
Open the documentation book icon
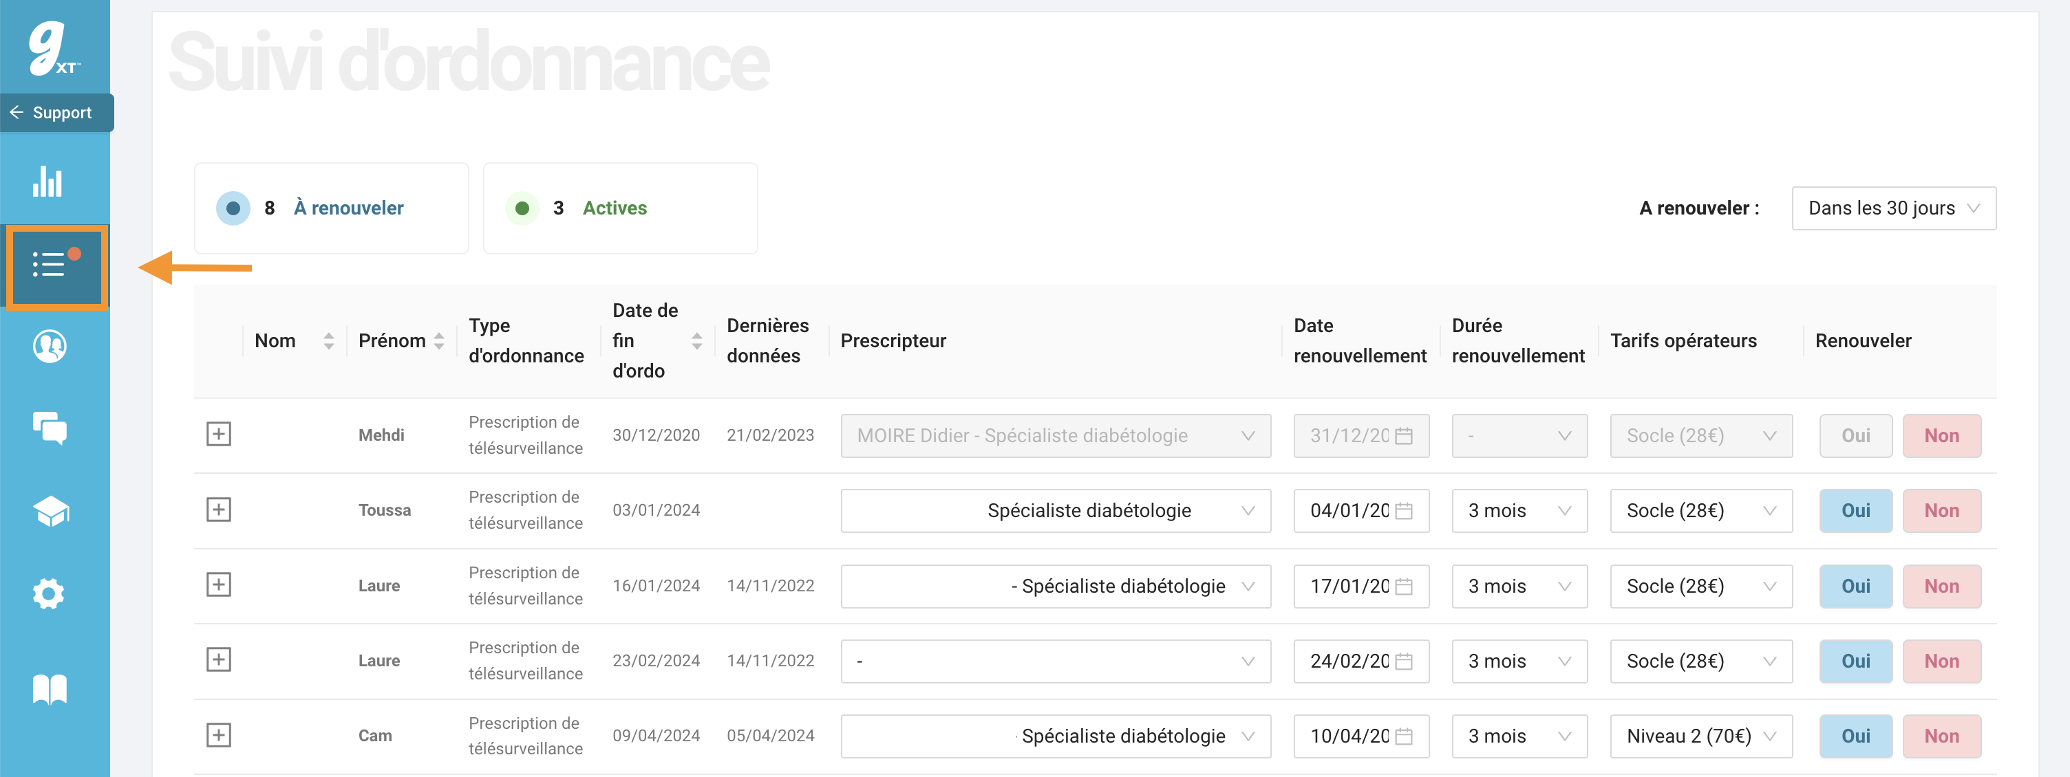point(50,690)
